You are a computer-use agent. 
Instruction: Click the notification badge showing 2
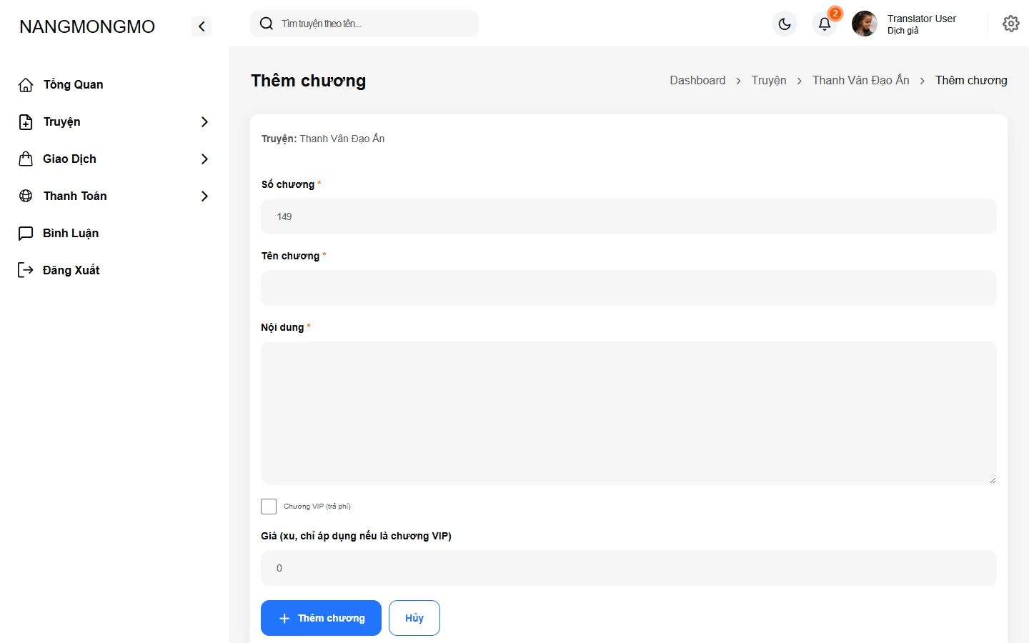[835, 14]
